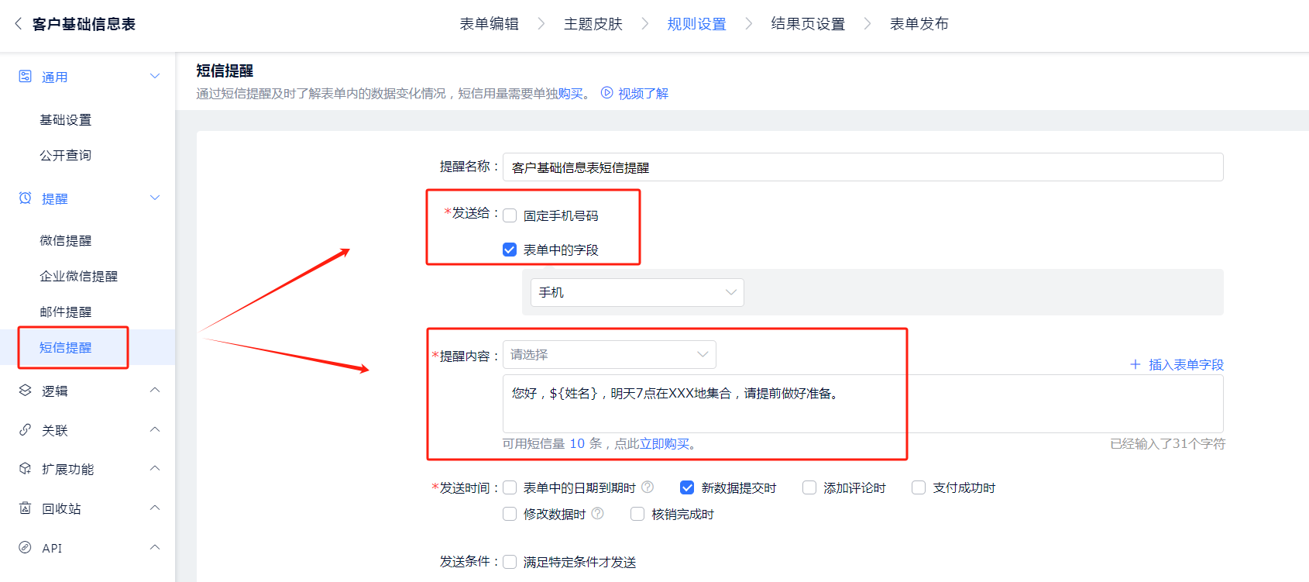Viewport: 1309px width, 582px height.
Task: Go to the 表单编辑 step
Action: [489, 24]
